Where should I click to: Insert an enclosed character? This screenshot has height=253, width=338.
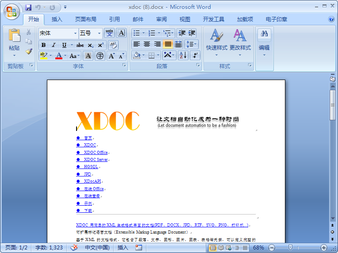click(x=100, y=56)
